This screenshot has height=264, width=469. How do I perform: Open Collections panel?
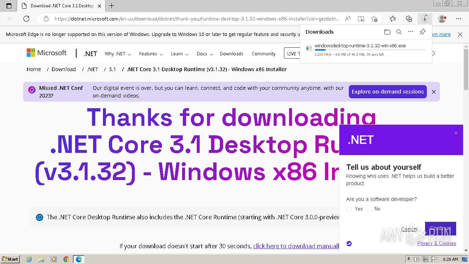[x=409, y=19]
